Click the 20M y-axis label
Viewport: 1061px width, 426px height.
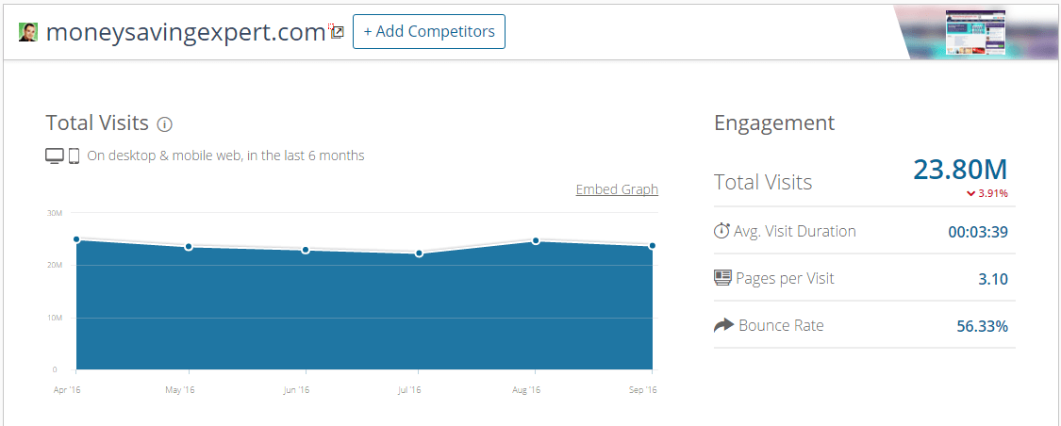[56, 266]
